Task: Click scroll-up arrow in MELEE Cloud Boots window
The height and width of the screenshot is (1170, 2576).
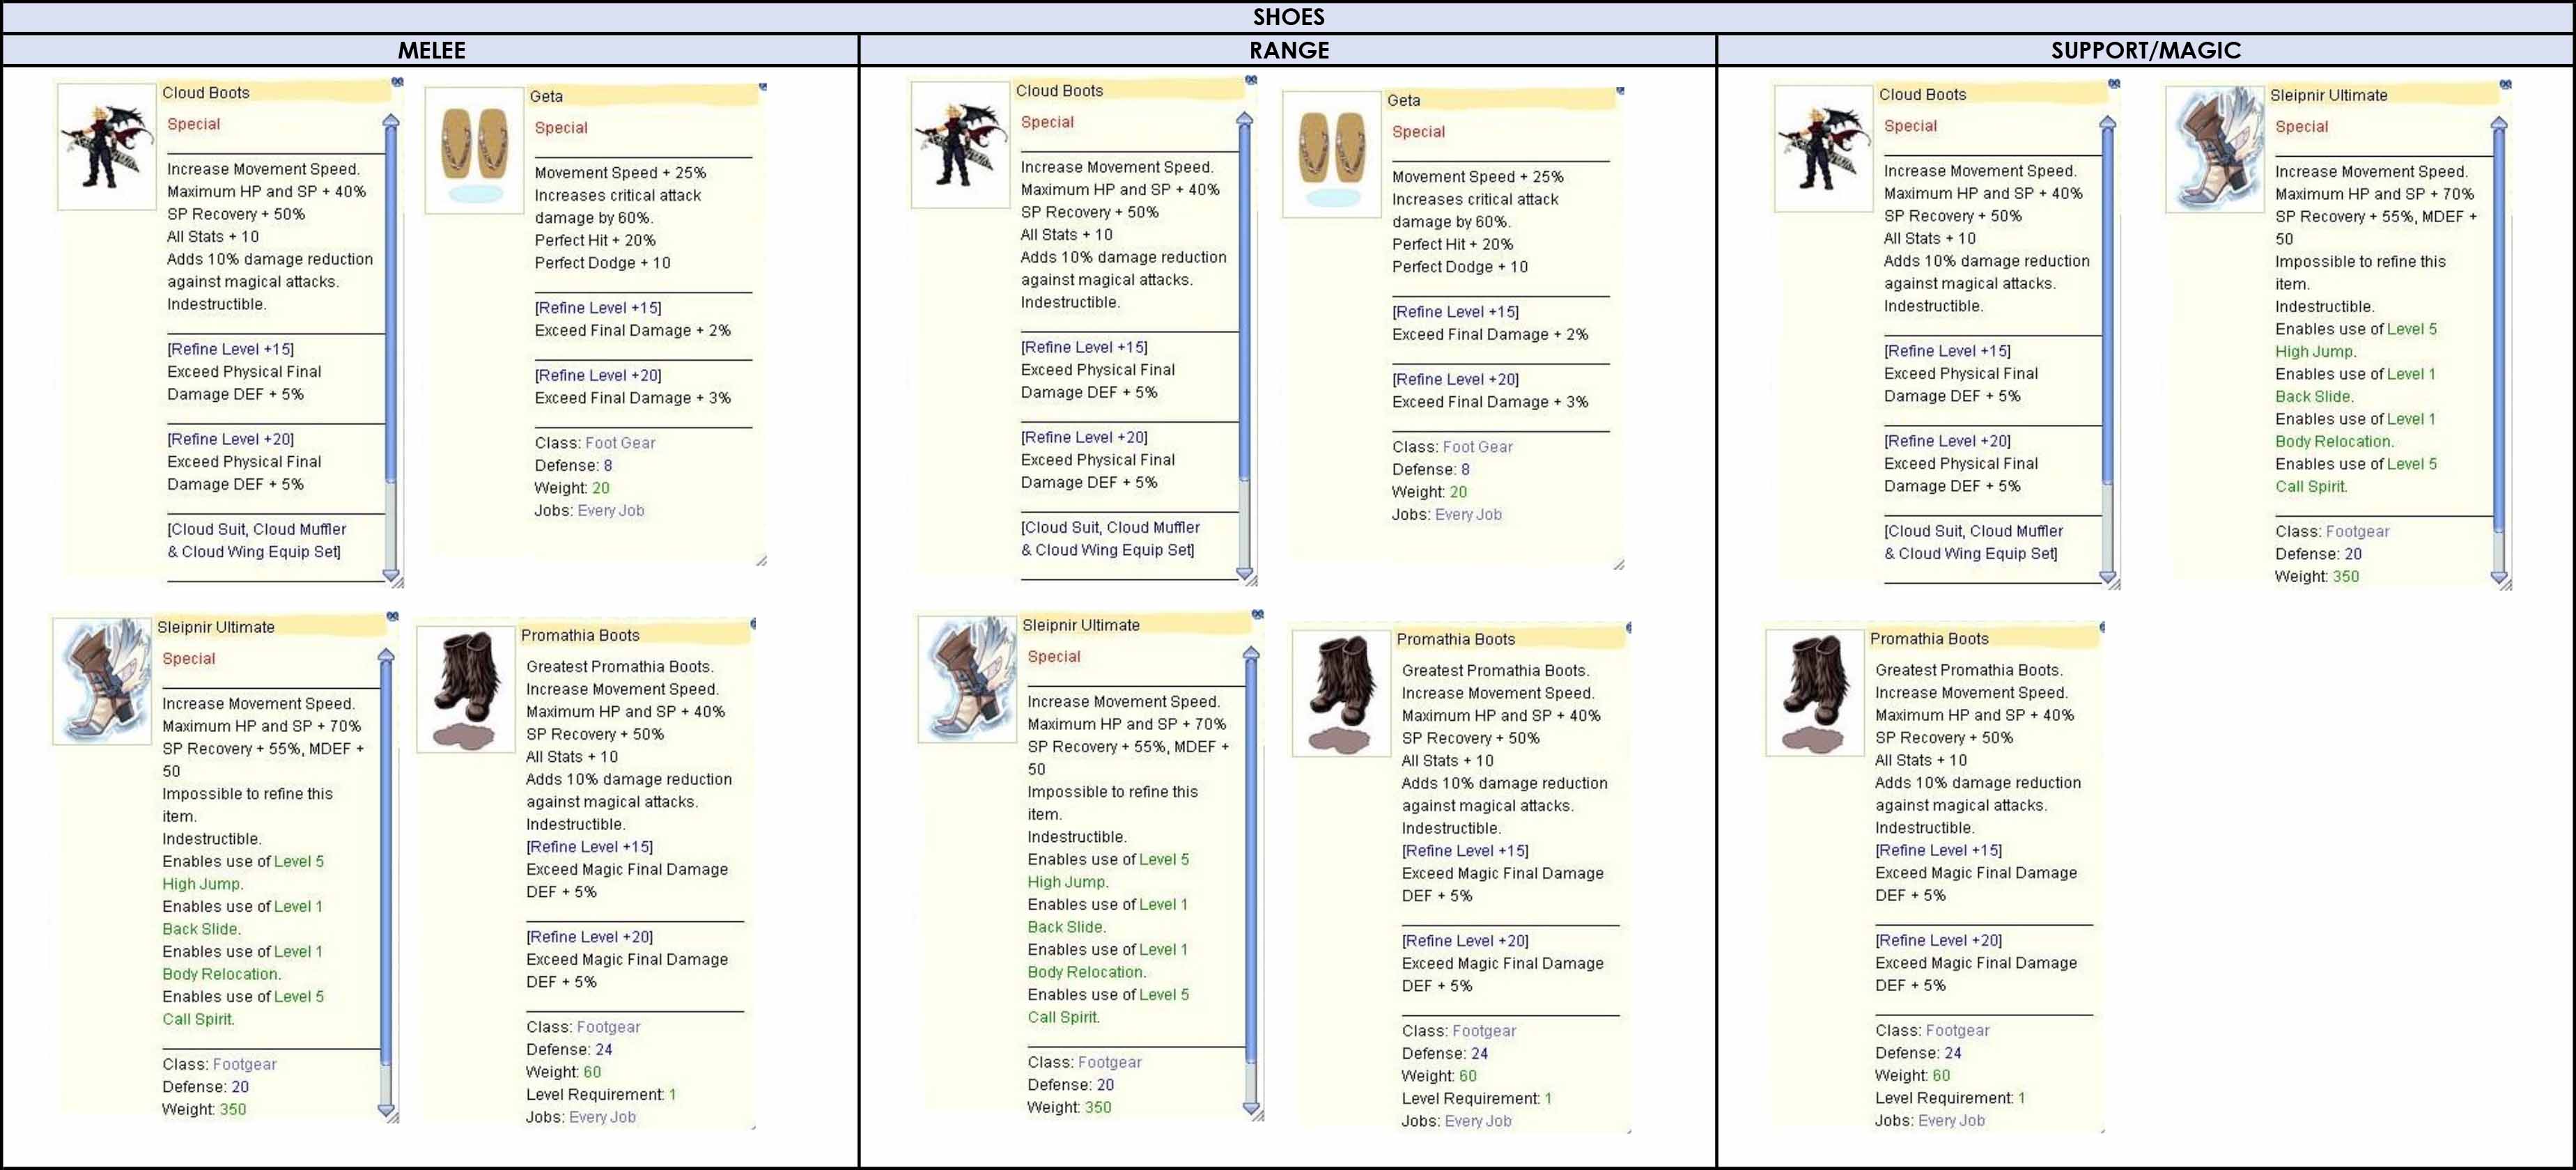Action: pos(391,121)
